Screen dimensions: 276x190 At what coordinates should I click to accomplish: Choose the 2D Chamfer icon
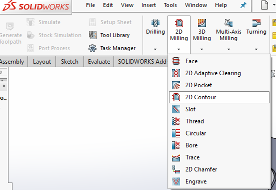click(x=176, y=169)
